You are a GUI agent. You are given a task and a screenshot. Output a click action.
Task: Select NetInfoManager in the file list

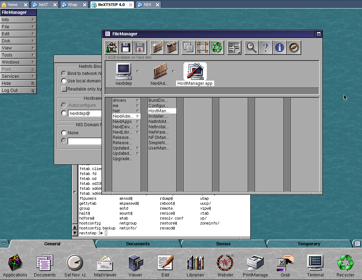tap(158, 122)
